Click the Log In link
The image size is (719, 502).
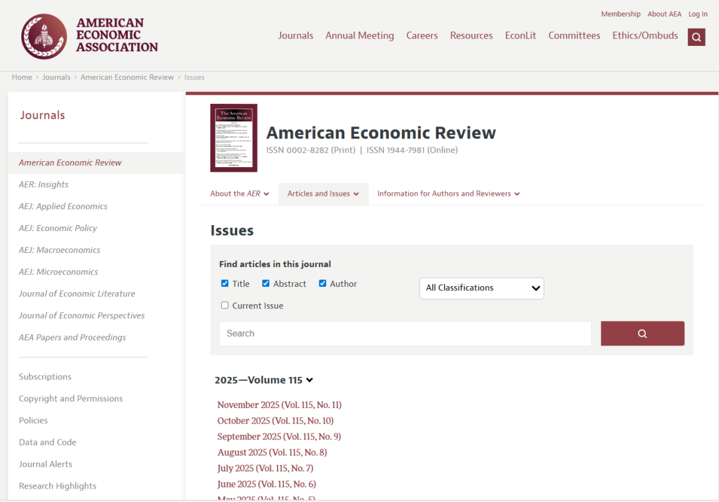698,14
